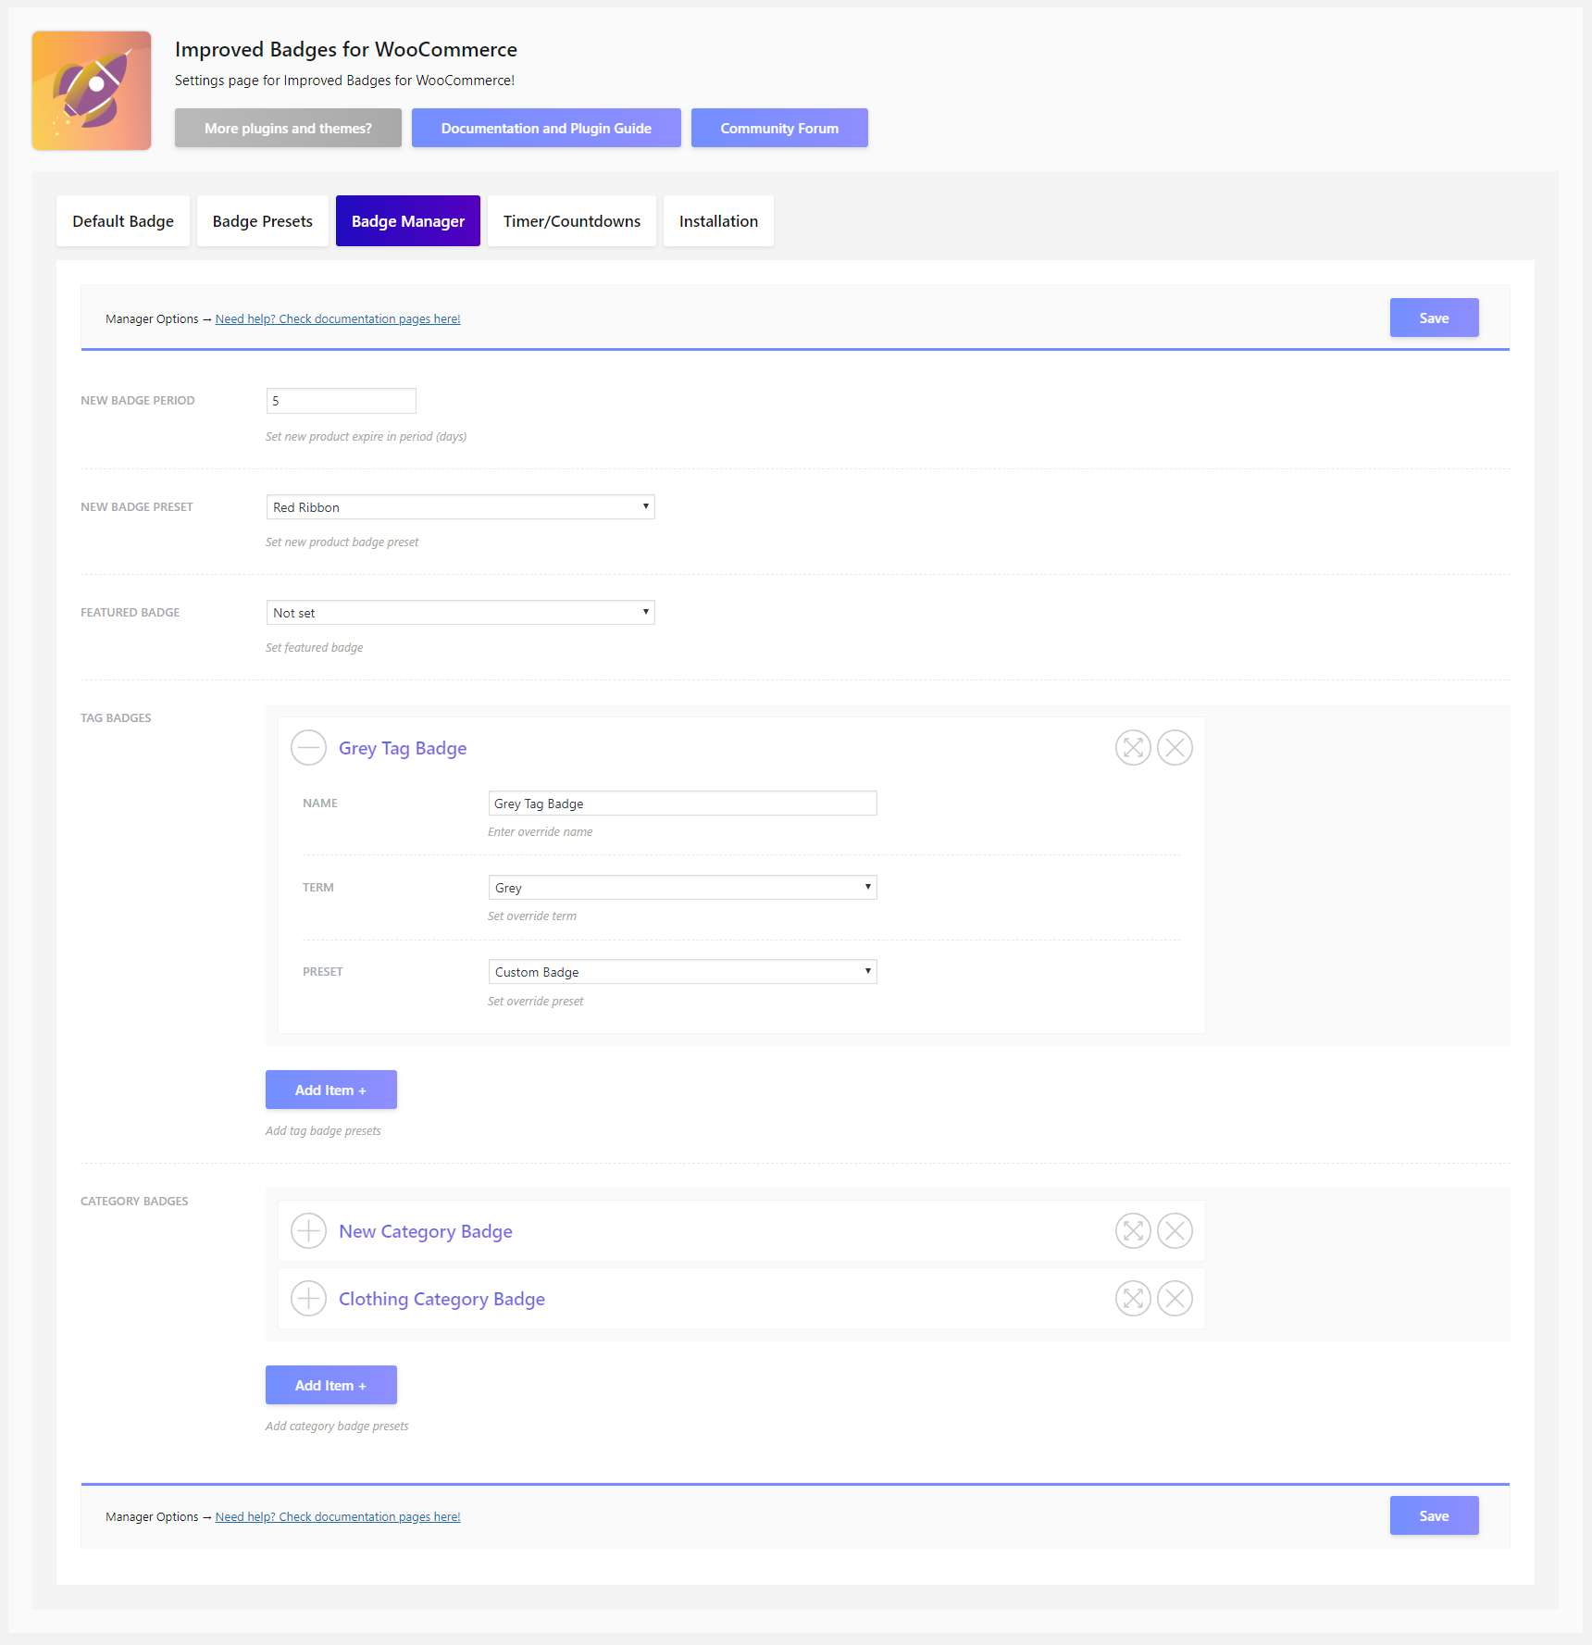Image resolution: width=1592 pixels, height=1645 pixels.
Task: Click the top Save button
Action: pyautogui.click(x=1434, y=318)
